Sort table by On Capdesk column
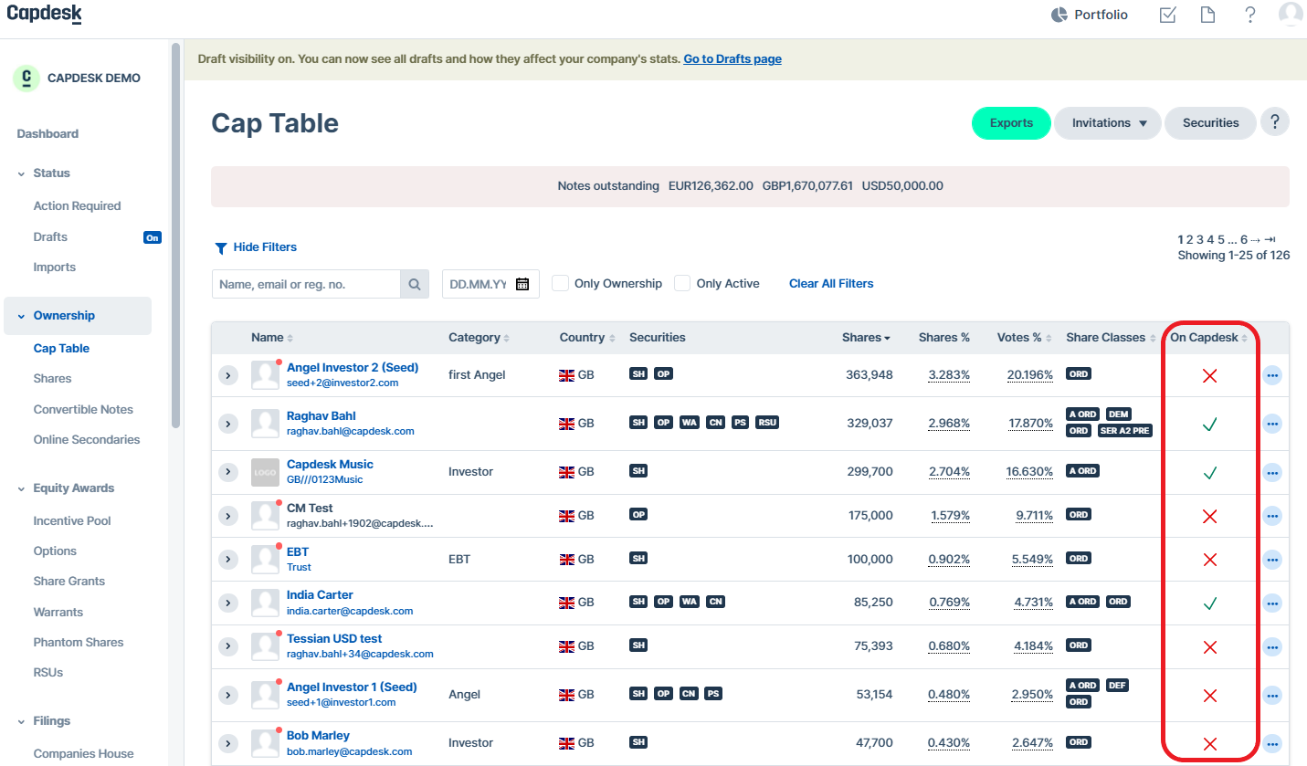 (x=1208, y=338)
